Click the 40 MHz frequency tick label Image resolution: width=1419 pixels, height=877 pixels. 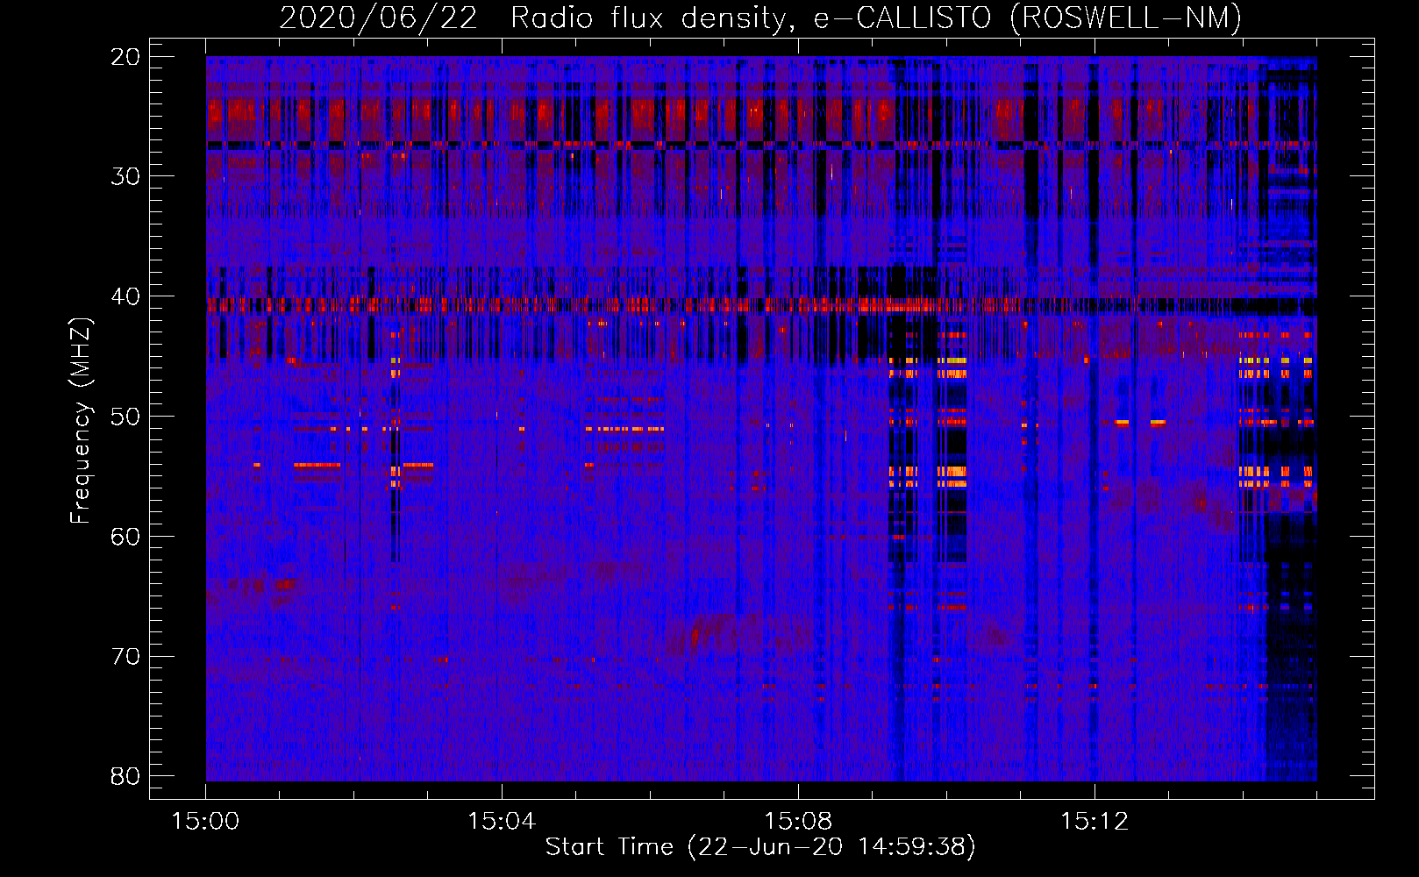pos(125,296)
